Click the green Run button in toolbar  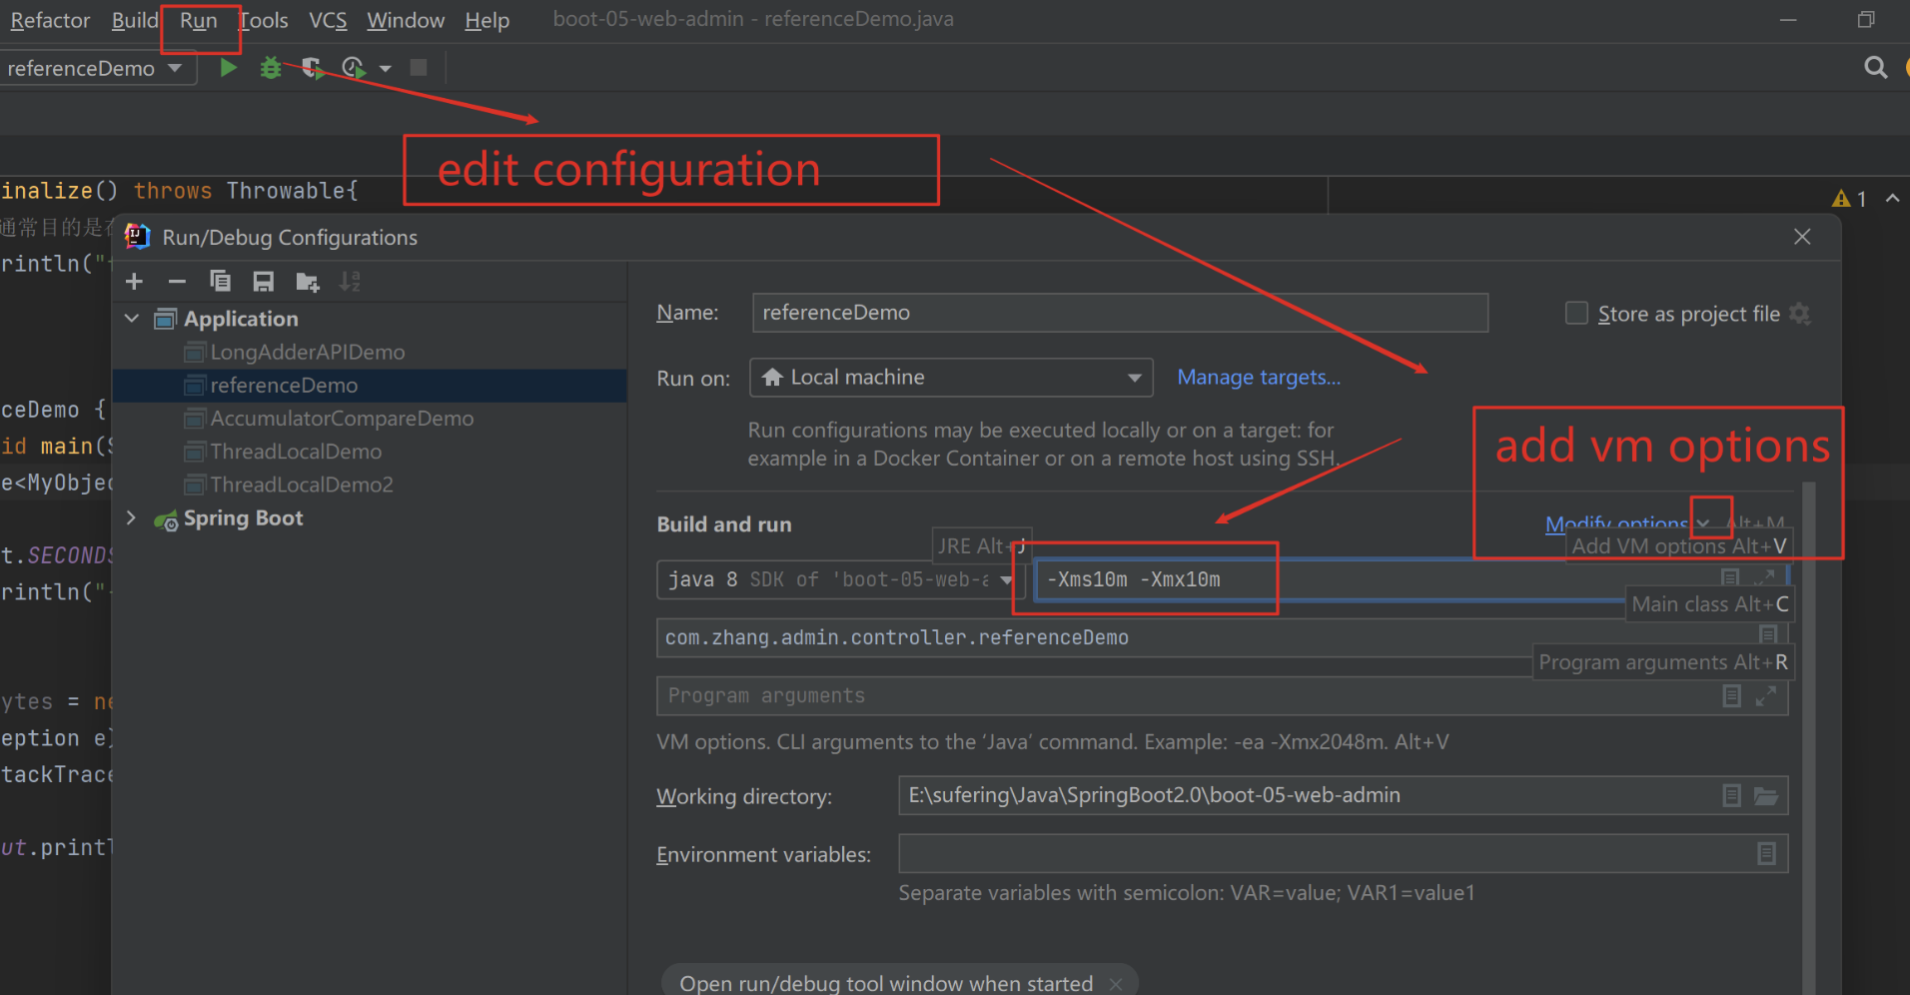pos(229,68)
